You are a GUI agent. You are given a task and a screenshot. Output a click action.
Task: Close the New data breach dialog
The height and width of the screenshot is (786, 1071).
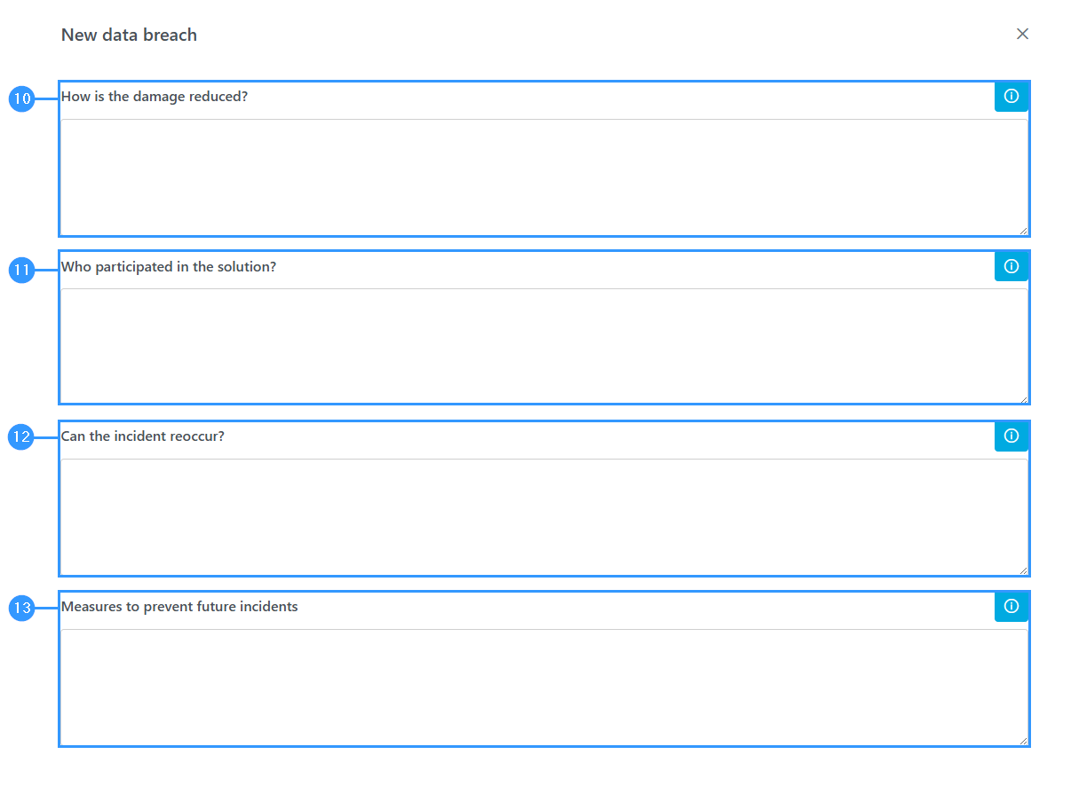coord(1022,34)
